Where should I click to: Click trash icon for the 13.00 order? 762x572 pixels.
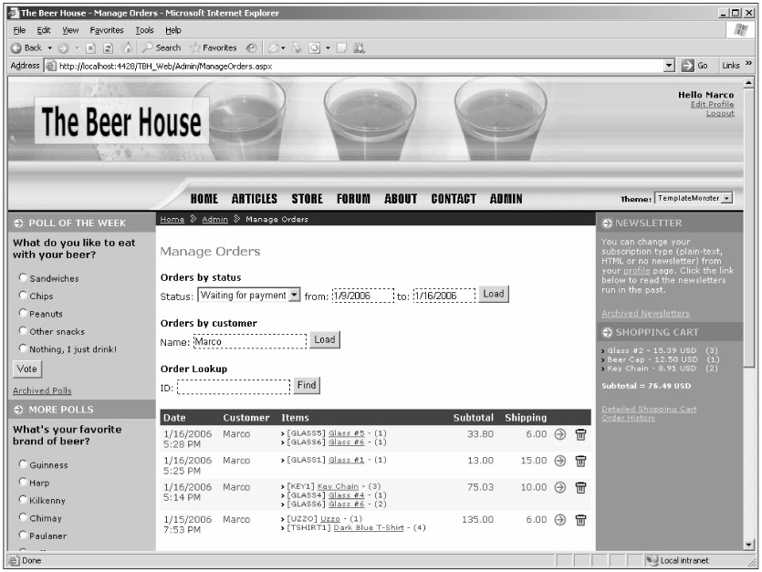[580, 461]
